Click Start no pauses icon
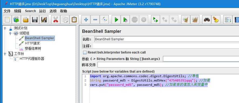Image resolution: width=239 pixels, height=103 pixels. [125, 20]
